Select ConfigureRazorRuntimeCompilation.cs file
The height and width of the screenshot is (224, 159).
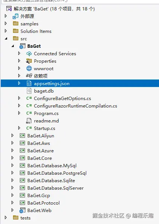tap(75, 106)
